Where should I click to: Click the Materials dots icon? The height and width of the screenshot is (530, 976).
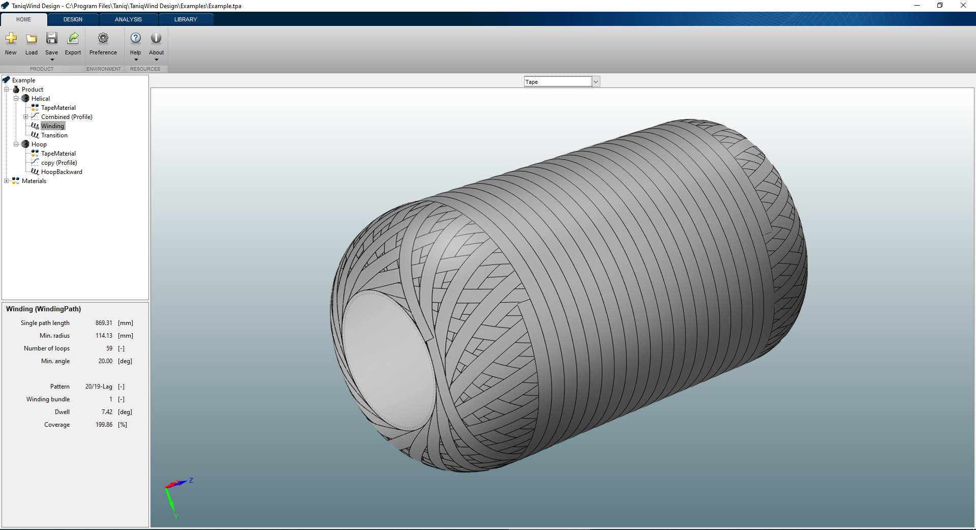click(x=16, y=181)
